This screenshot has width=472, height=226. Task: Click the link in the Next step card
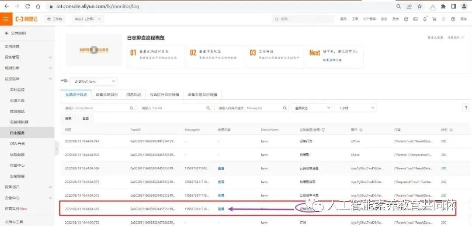click(x=332, y=60)
